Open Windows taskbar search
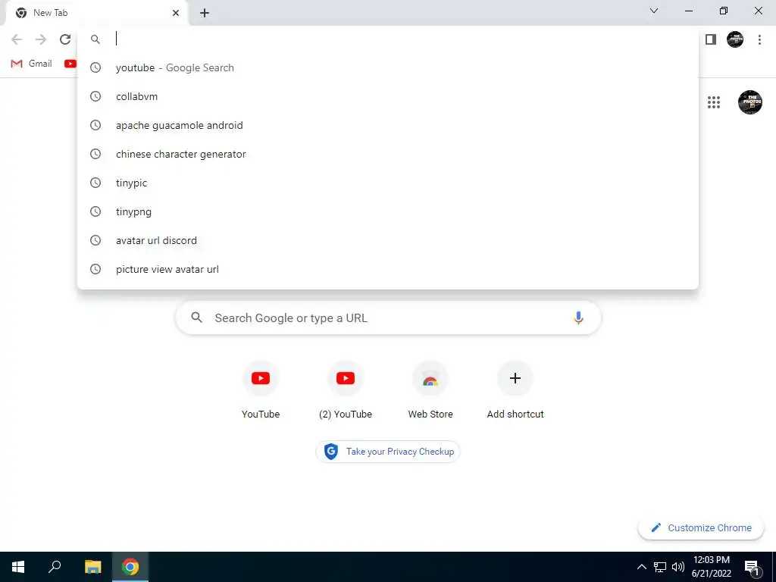Viewport: 776px width, 582px height. tap(55, 567)
